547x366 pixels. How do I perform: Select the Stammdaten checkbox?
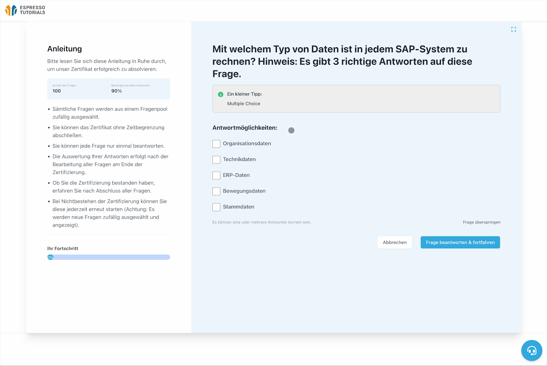pos(216,207)
